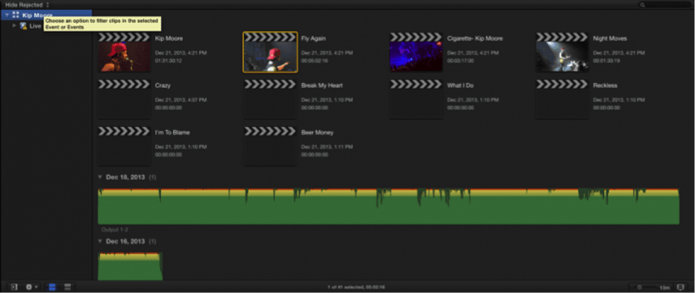Viewport: 695px width, 293px height.
Task: Click the Dec 18, 2013 audio waveform clip
Action: pos(389,206)
